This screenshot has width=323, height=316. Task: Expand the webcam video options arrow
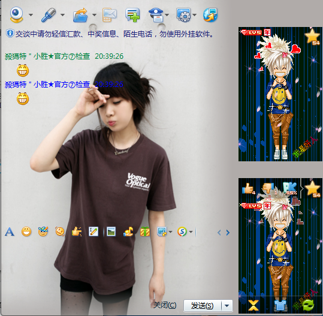pos(31,15)
